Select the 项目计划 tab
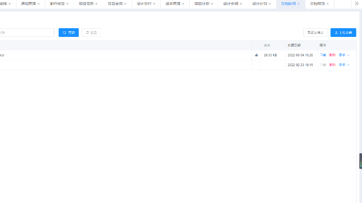The width and height of the screenshot is (362, 203). [x=202, y=4]
